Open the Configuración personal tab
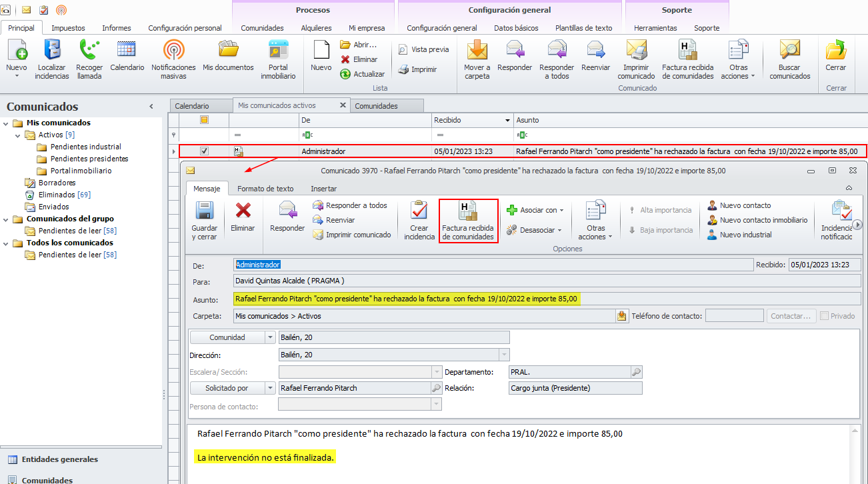 pyautogui.click(x=185, y=28)
